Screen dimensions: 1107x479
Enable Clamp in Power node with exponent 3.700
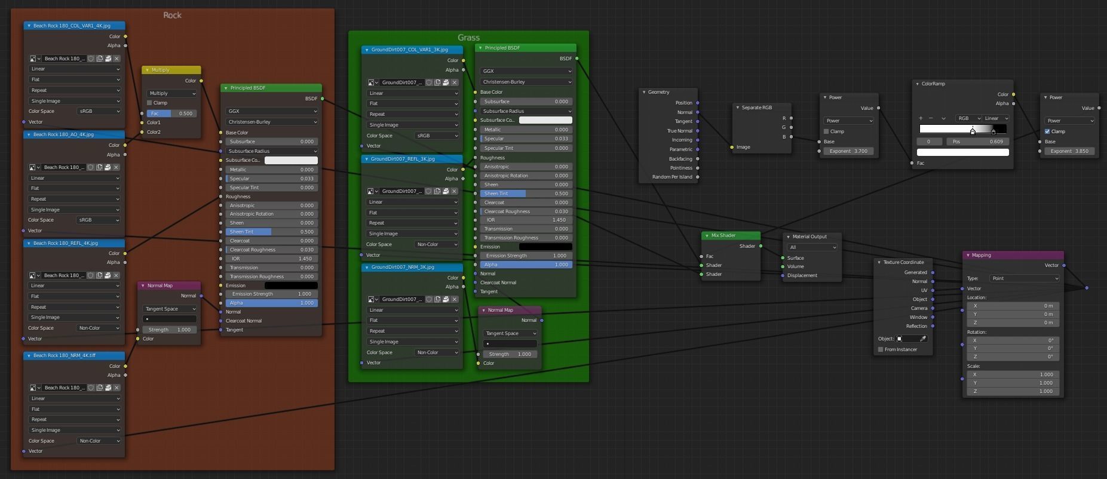[x=826, y=131]
